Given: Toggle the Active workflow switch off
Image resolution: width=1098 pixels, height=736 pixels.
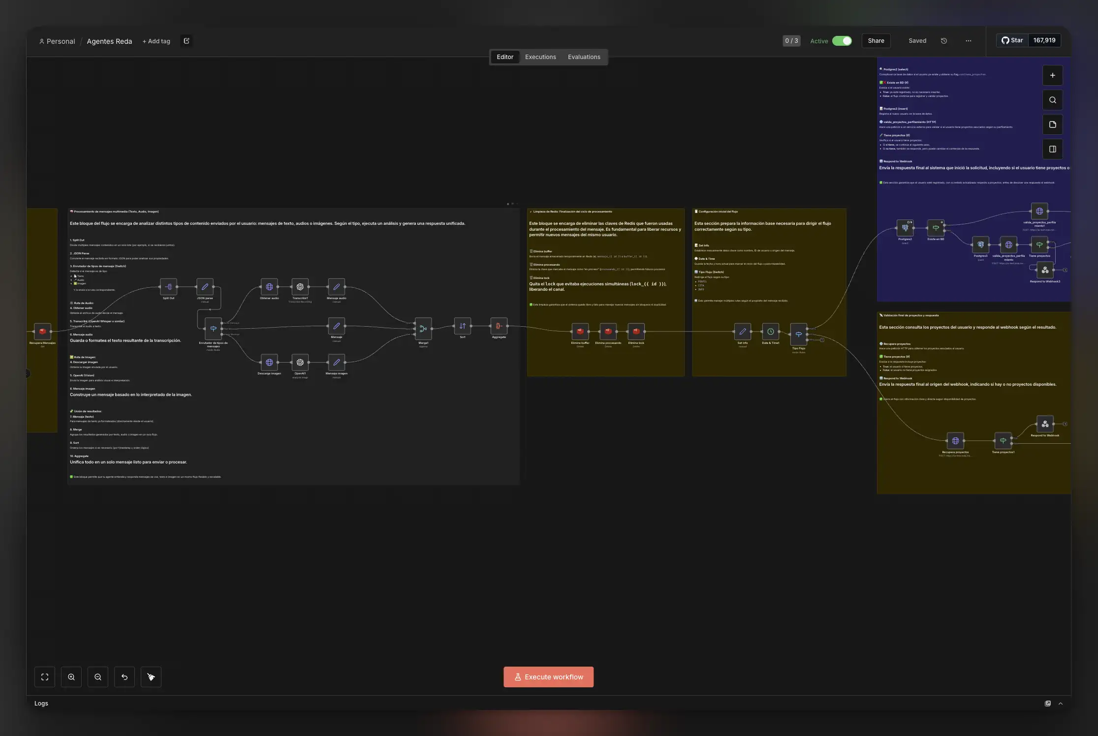Looking at the screenshot, I should pos(842,41).
